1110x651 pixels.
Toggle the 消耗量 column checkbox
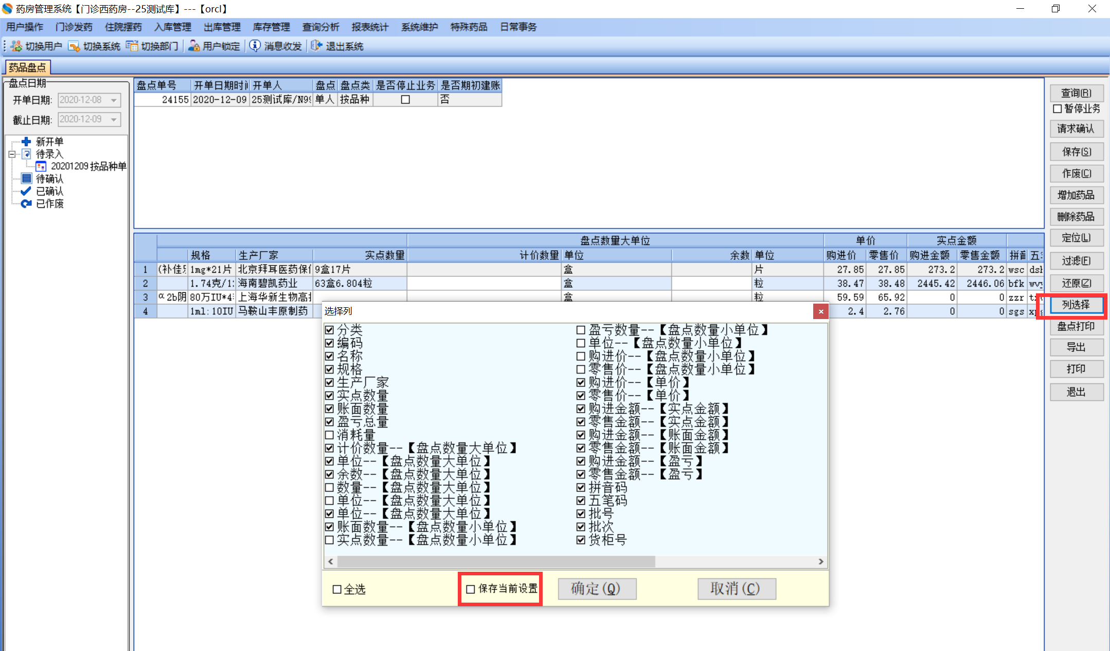point(330,435)
